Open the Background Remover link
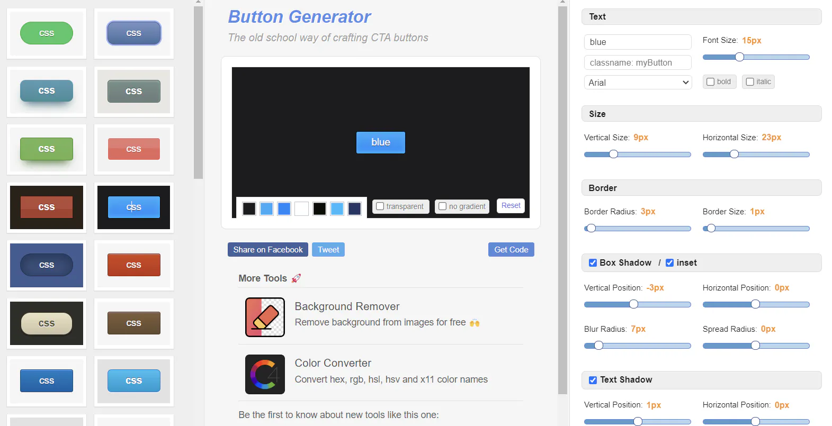Image resolution: width=832 pixels, height=426 pixels. coord(347,306)
